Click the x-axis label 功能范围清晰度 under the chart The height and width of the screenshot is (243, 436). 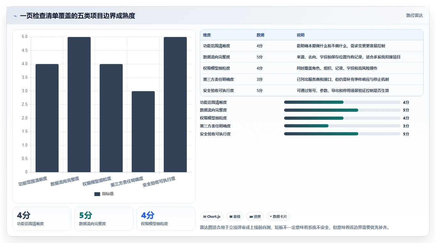(33, 181)
